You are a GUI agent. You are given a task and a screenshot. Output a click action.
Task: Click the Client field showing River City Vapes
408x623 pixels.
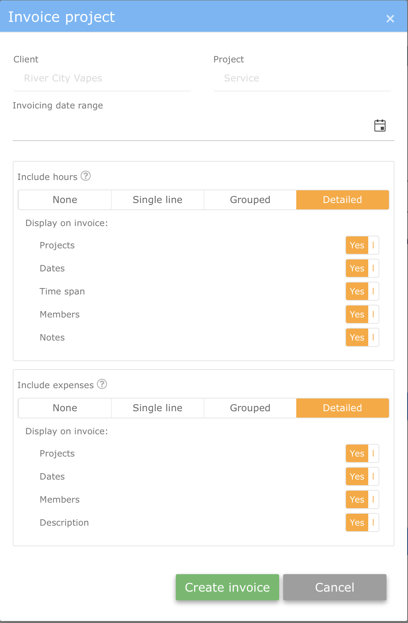101,78
